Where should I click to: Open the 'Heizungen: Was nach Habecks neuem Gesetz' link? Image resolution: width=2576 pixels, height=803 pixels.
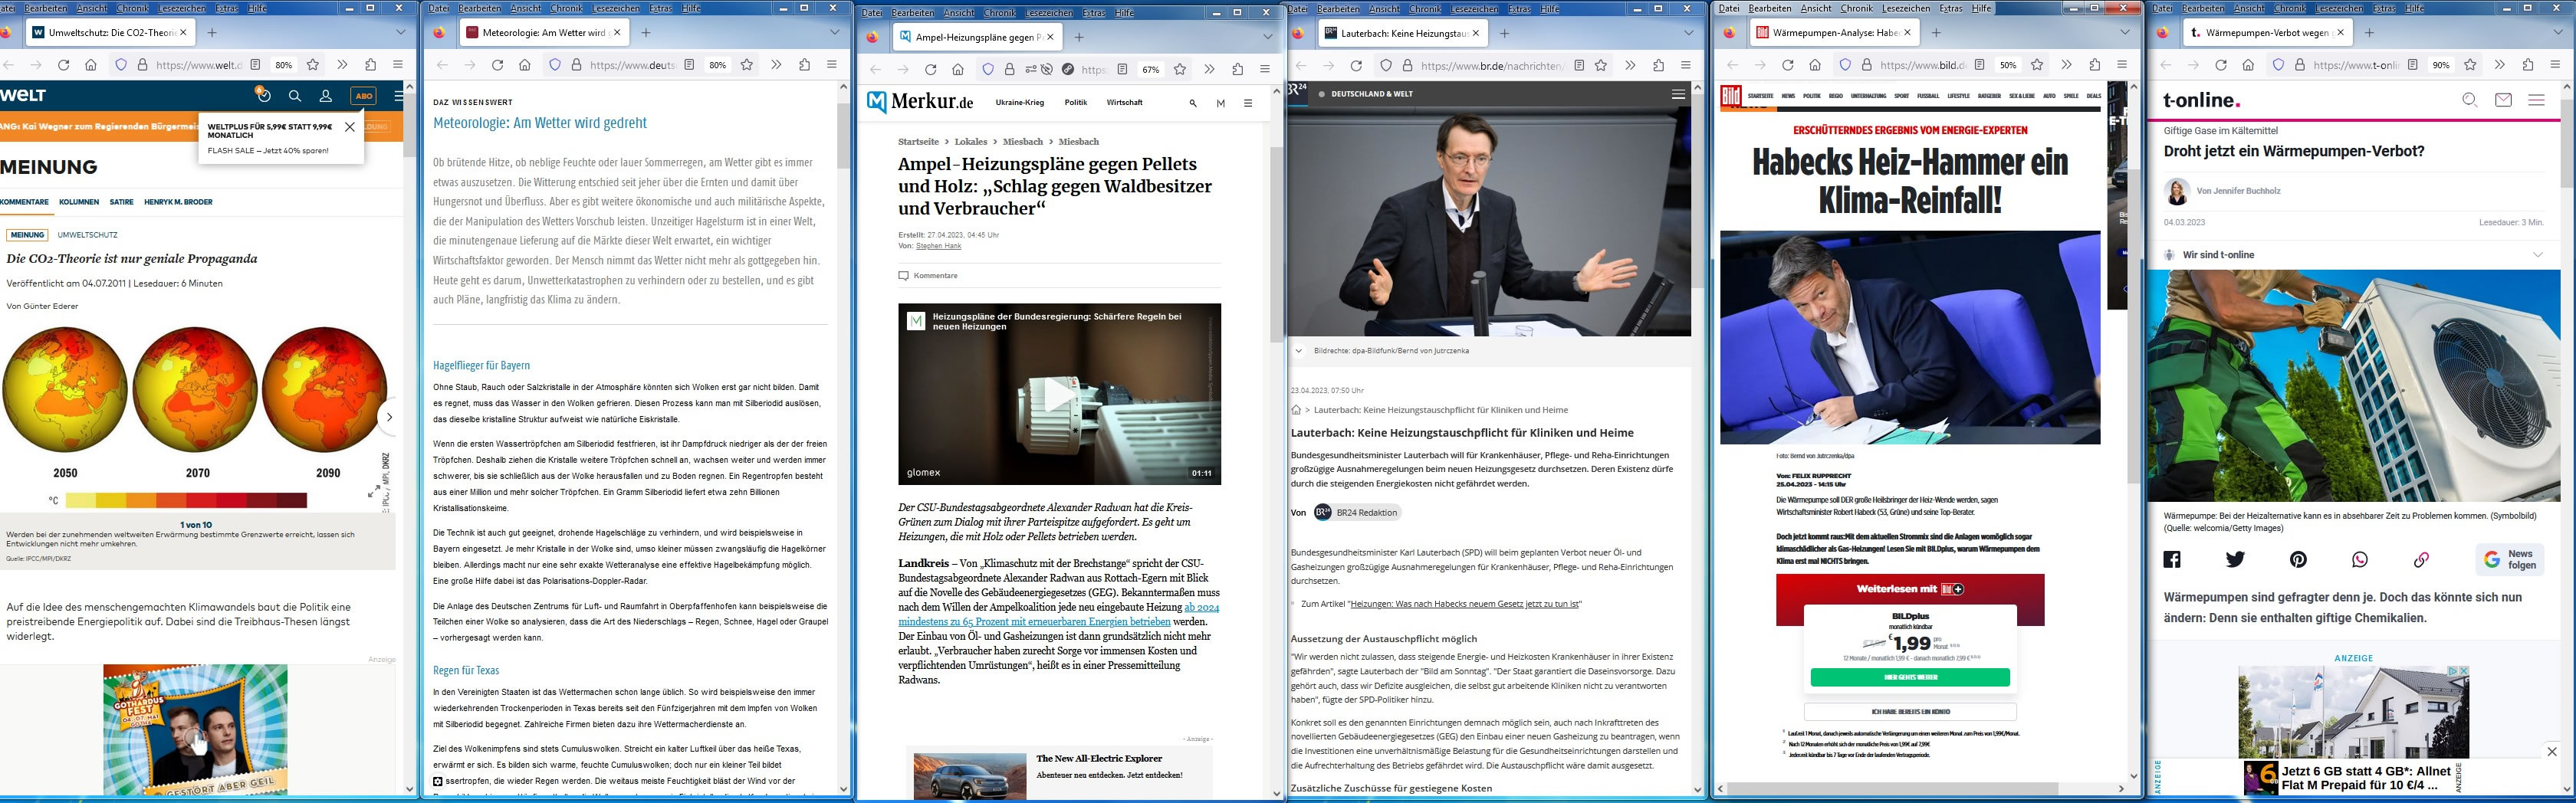tap(1466, 604)
